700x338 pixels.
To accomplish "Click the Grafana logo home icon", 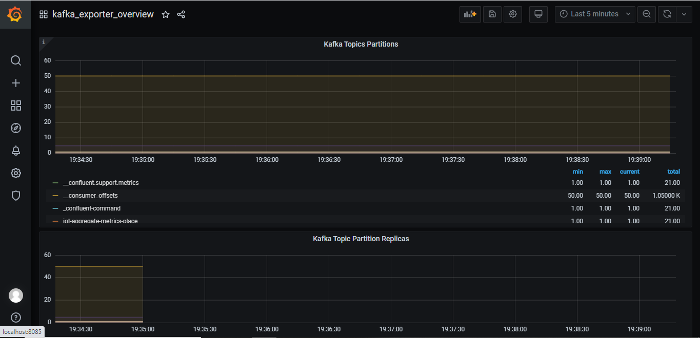I will tap(15, 14).
